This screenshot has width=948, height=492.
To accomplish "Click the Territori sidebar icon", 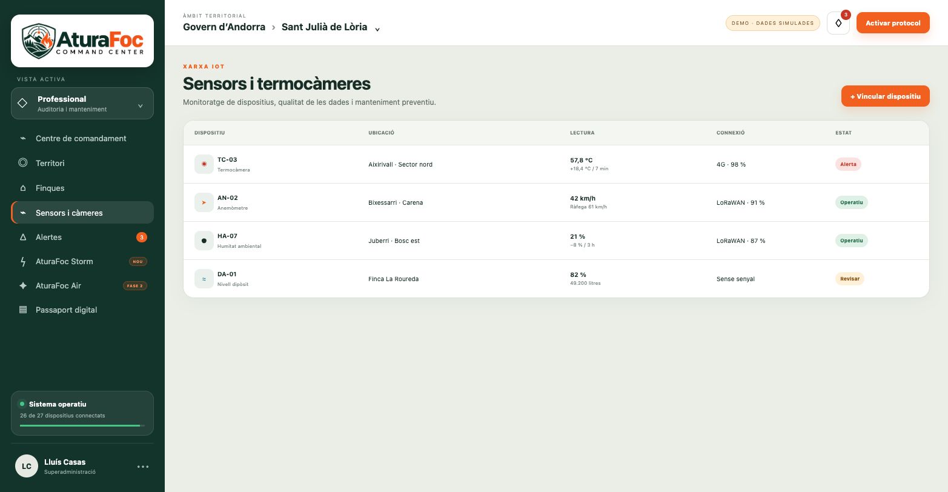I will 23,163.
